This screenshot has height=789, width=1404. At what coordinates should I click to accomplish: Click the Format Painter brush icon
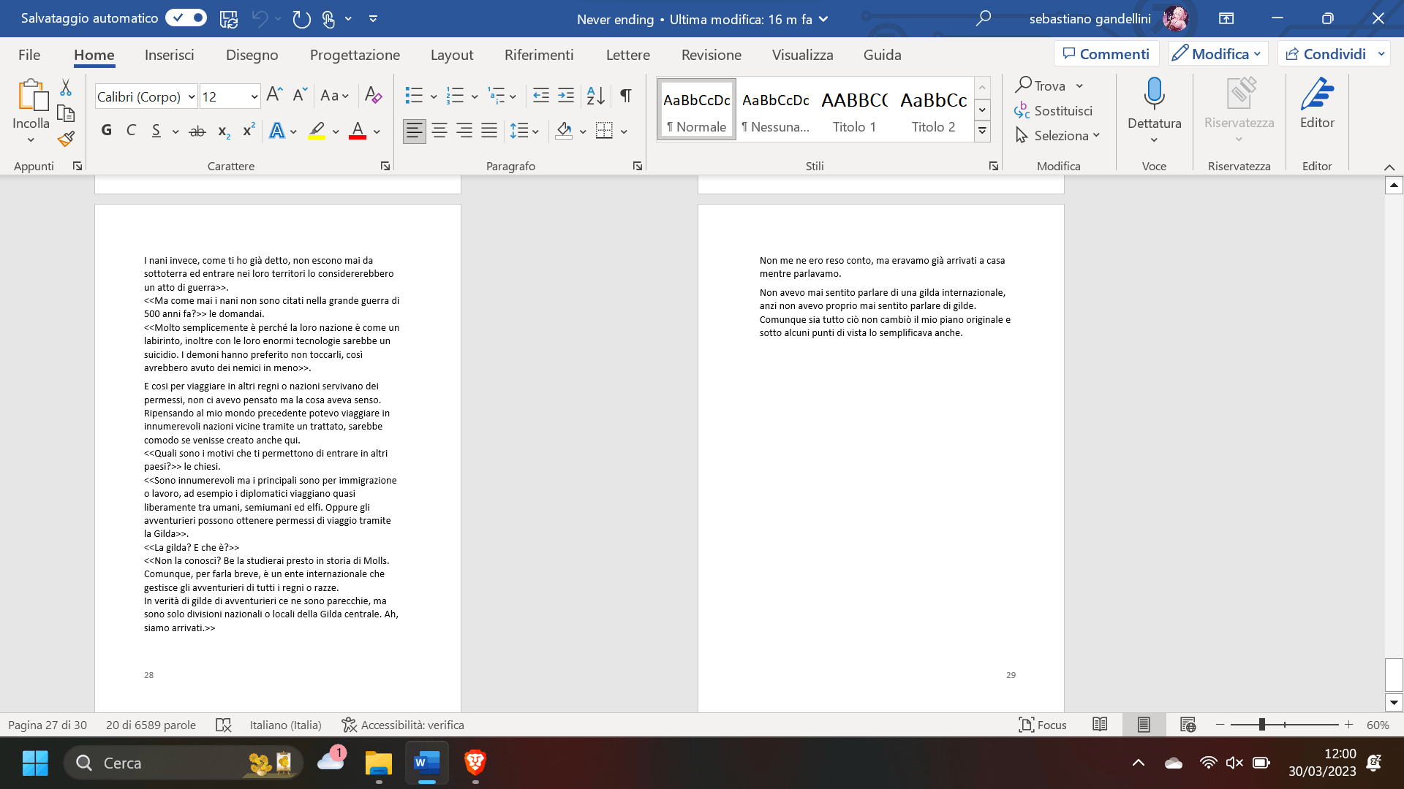point(66,138)
